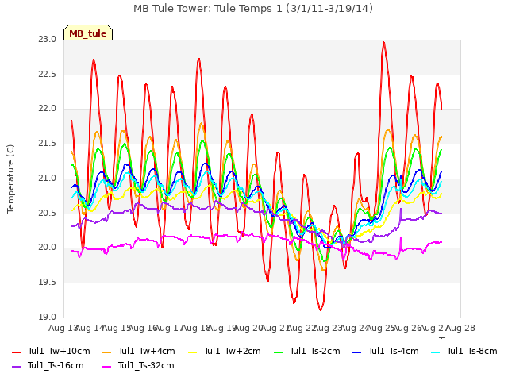This screenshot has width=508, height=381.
Task: Click the 22.0 y-axis tick label
Action: [47, 109]
